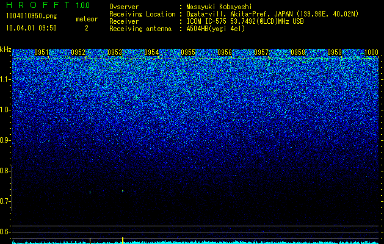The image size is (384, 244).
Task: Click the 1.1 frequency axis label
Action: point(5,79)
